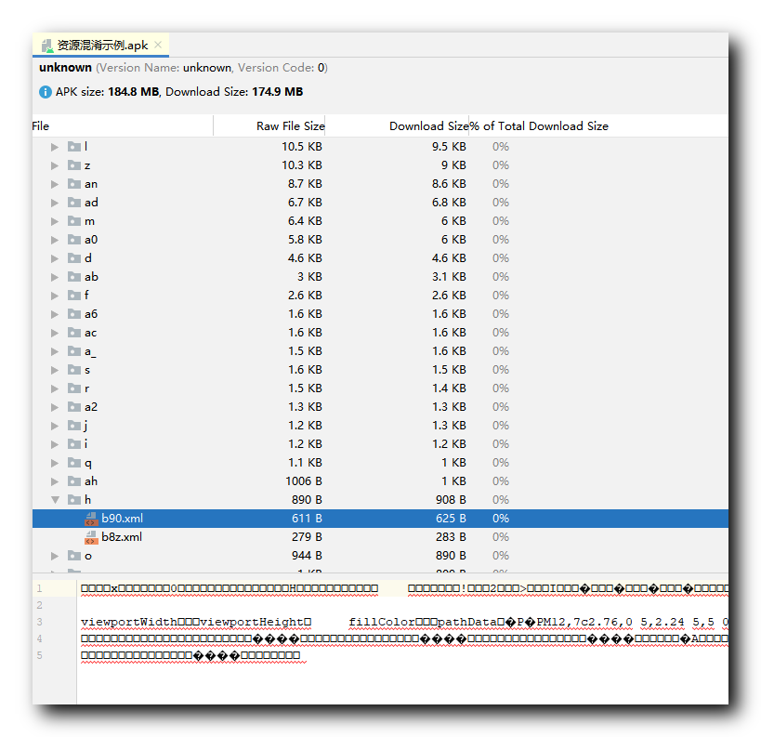This screenshot has width=761, height=737.
Task: Click line number 1 in the preview gutter
Action: point(39,588)
